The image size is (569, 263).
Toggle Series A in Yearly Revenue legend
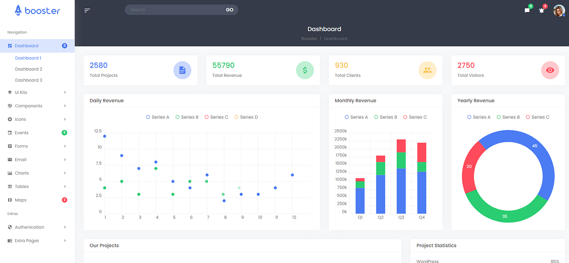(x=478, y=117)
